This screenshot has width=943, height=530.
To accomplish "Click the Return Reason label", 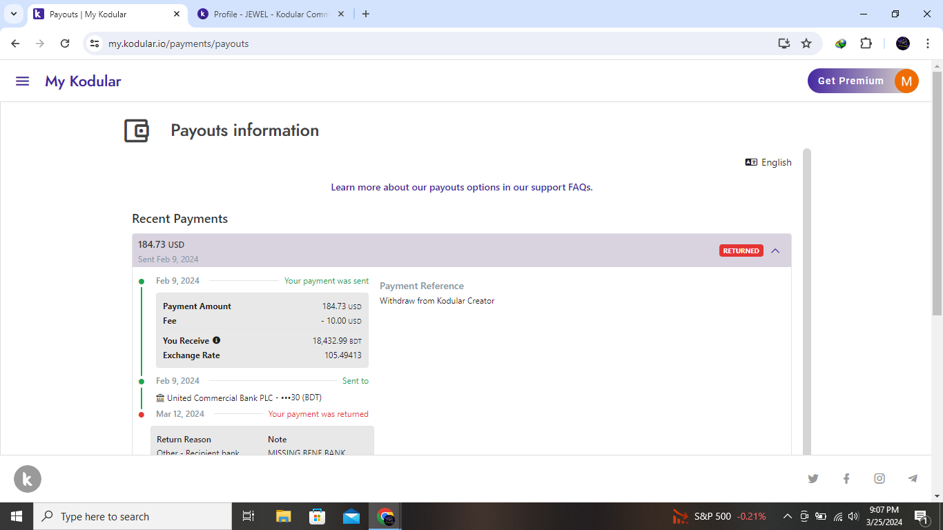I will (x=184, y=440).
